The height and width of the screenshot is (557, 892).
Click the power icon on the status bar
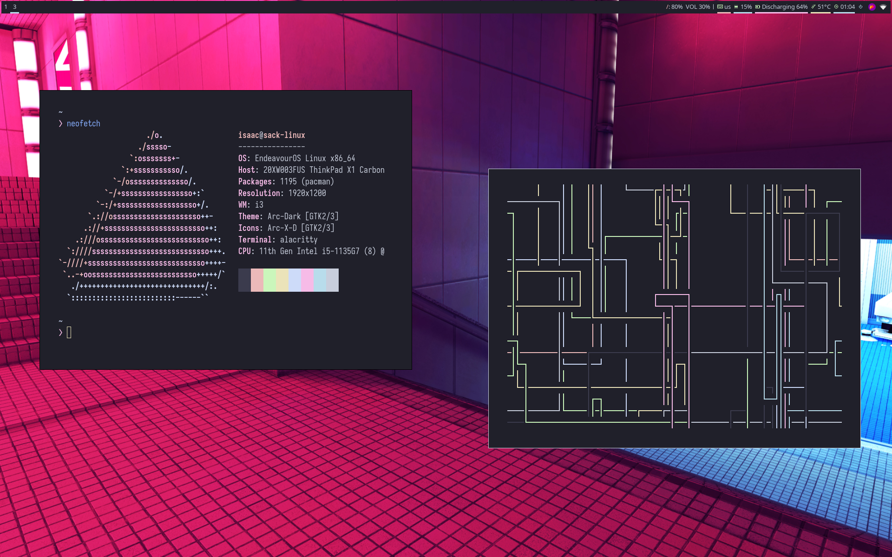click(860, 7)
